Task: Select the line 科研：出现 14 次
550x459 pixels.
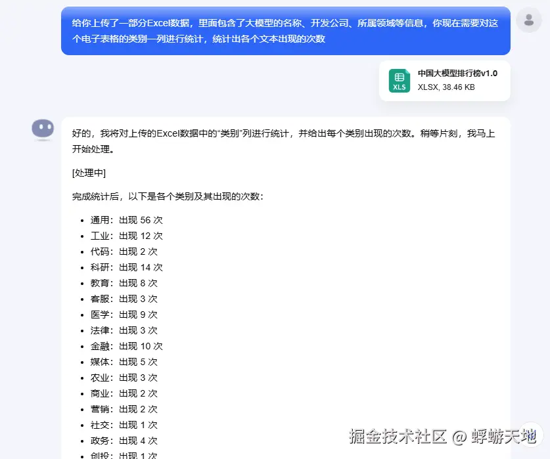Action: pos(126,267)
